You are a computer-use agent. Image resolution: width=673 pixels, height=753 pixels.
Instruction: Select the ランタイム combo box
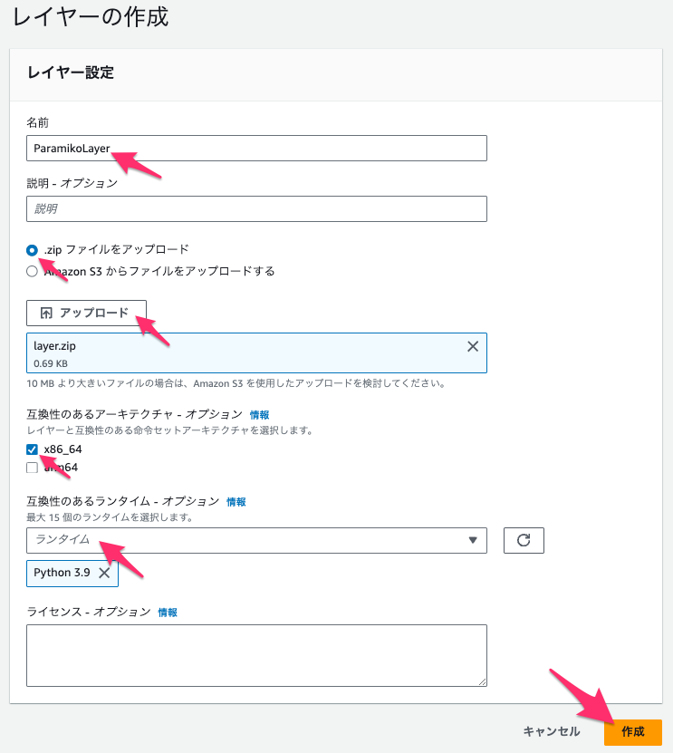pos(257,540)
